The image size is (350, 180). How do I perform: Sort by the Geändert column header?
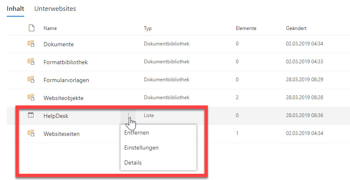pyautogui.click(x=296, y=28)
